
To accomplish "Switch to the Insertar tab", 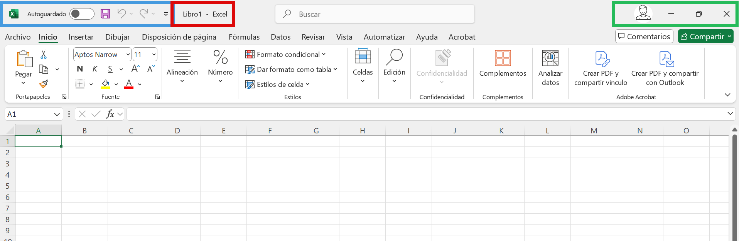I will 81,37.
